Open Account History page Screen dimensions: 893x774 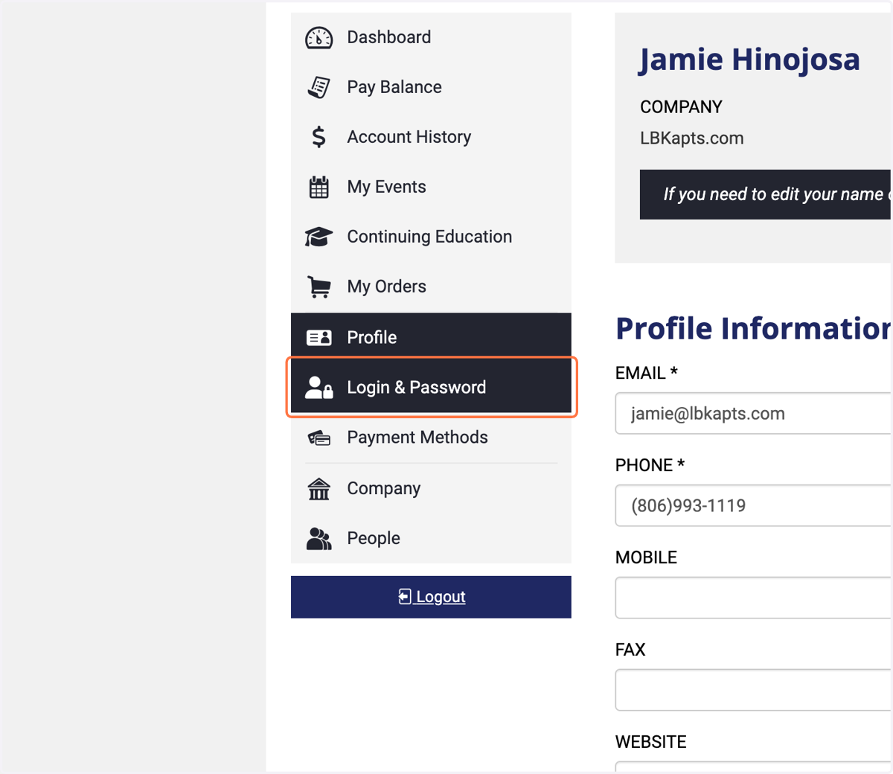[x=431, y=137]
